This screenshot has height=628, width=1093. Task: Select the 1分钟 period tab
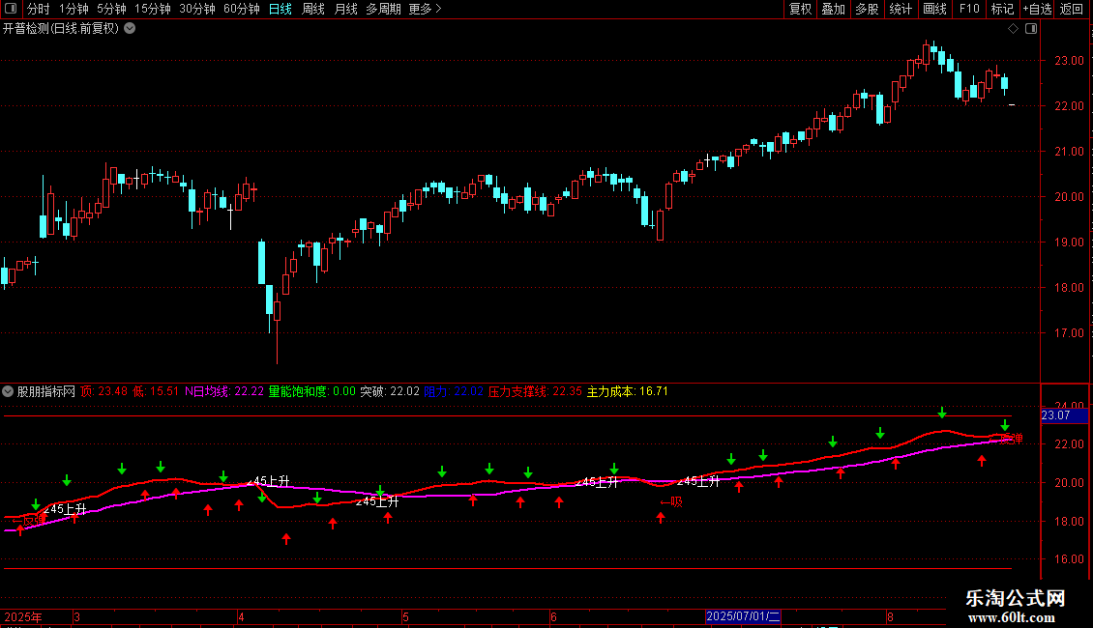(x=74, y=9)
